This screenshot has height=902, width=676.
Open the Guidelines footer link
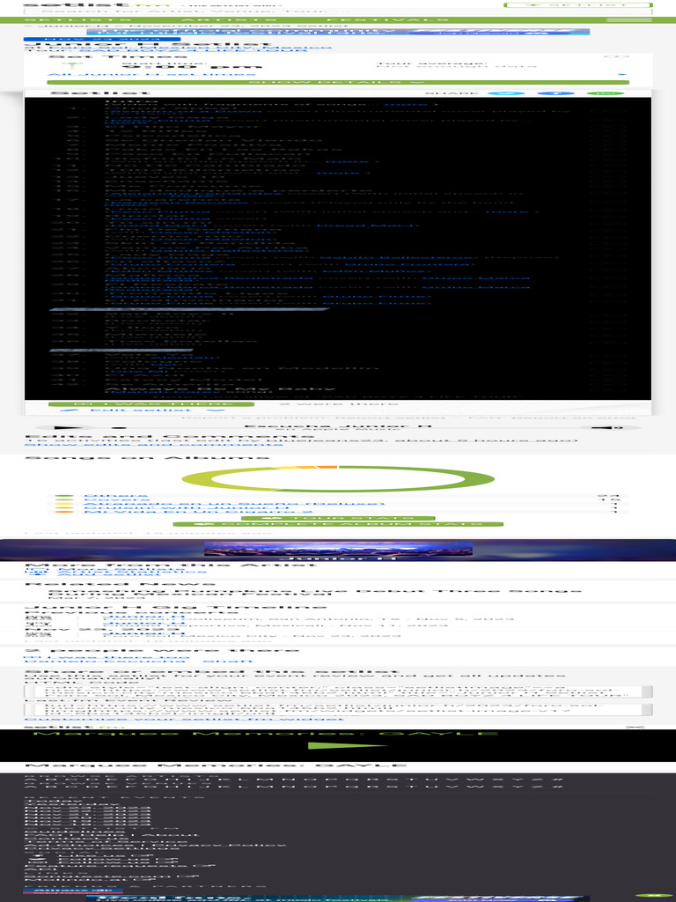[x=74, y=832]
